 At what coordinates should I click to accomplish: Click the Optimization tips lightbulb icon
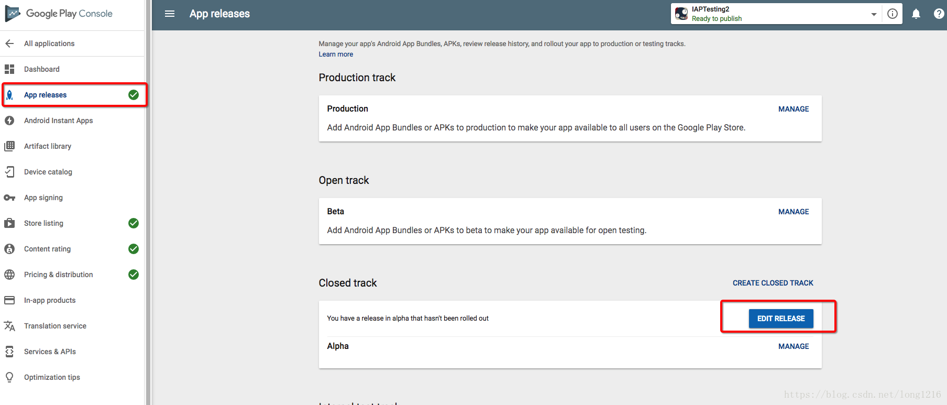coord(9,377)
